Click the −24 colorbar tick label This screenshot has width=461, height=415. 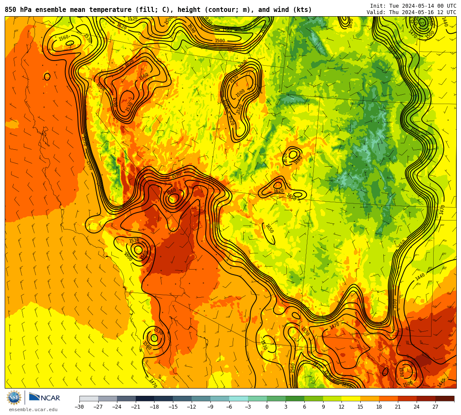(x=117, y=407)
